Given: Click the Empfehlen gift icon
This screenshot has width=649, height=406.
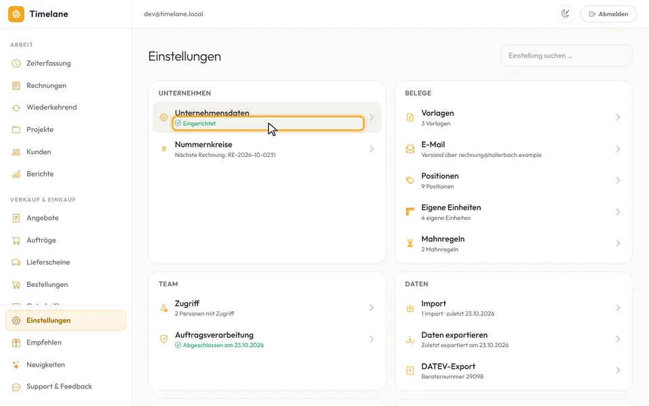Looking at the screenshot, I should point(16,342).
